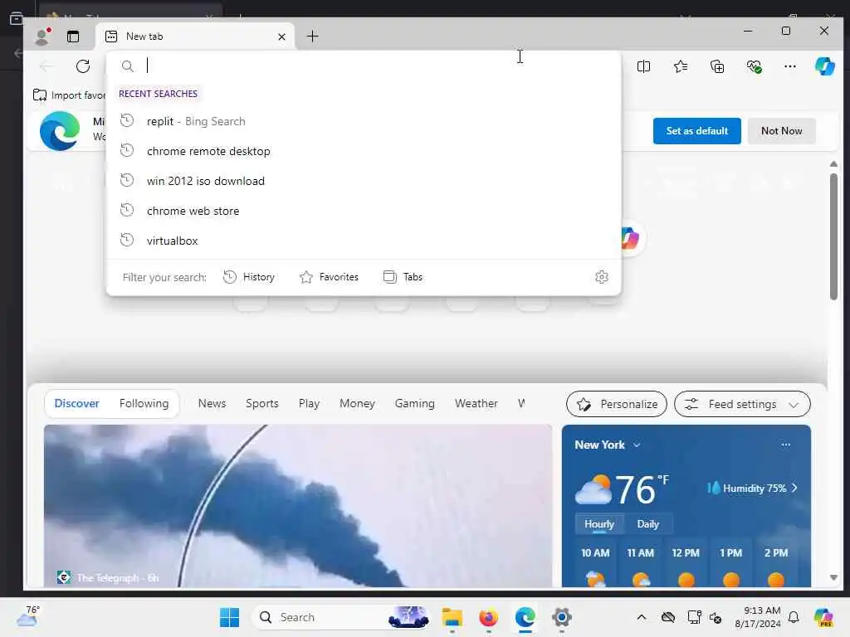850x637 pixels.
Task: Click Import favorites bookmark bar item
Action: 70,95
